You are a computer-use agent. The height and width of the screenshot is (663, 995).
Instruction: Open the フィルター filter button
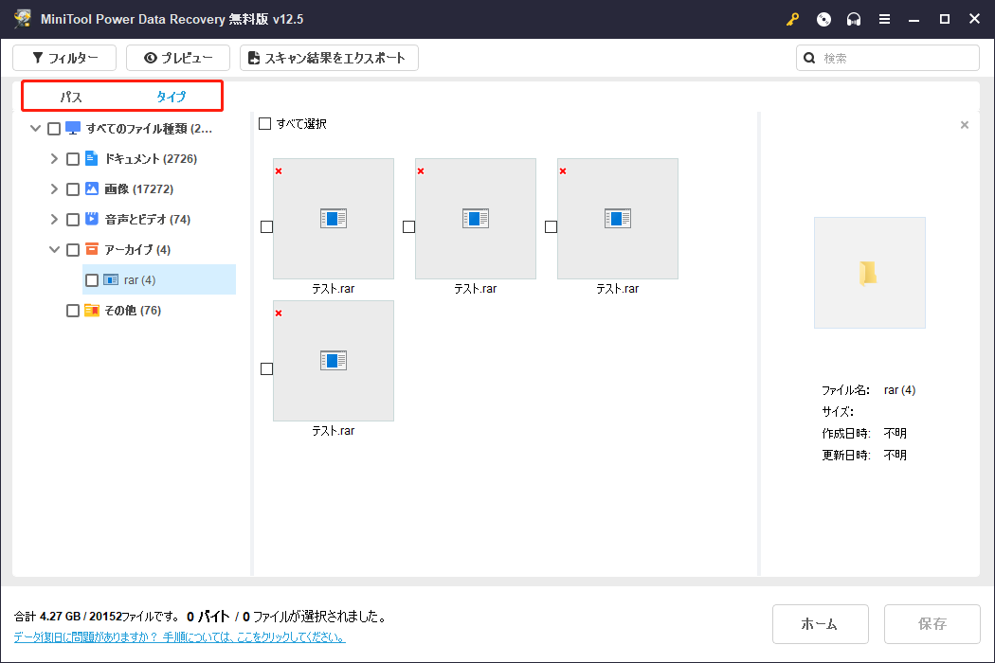[x=64, y=58]
